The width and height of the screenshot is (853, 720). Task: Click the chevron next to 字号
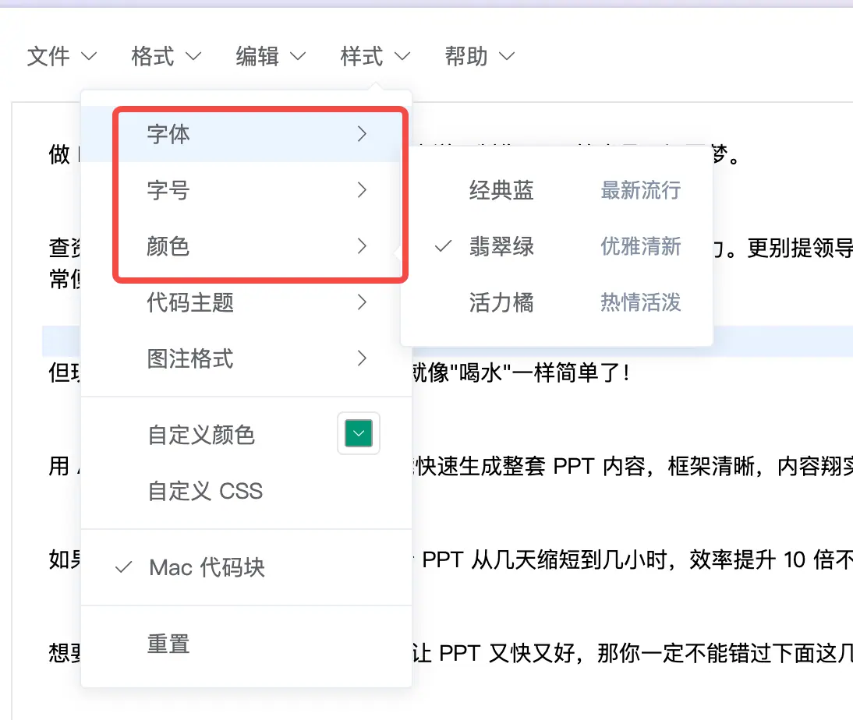pyautogui.click(x=362, y=190)
